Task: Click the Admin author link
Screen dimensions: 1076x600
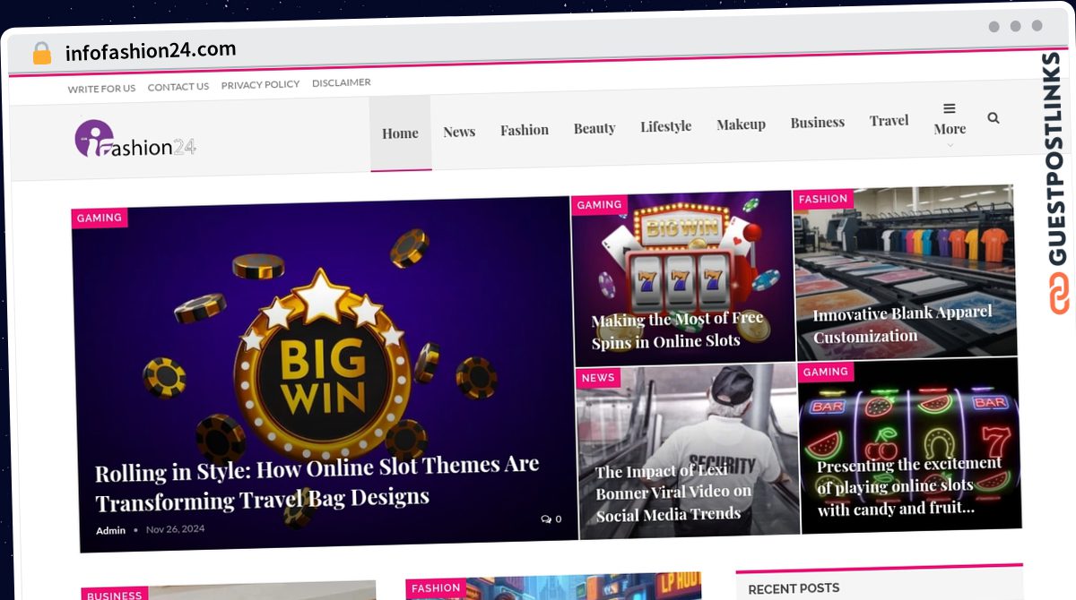Action: [110, 530]
